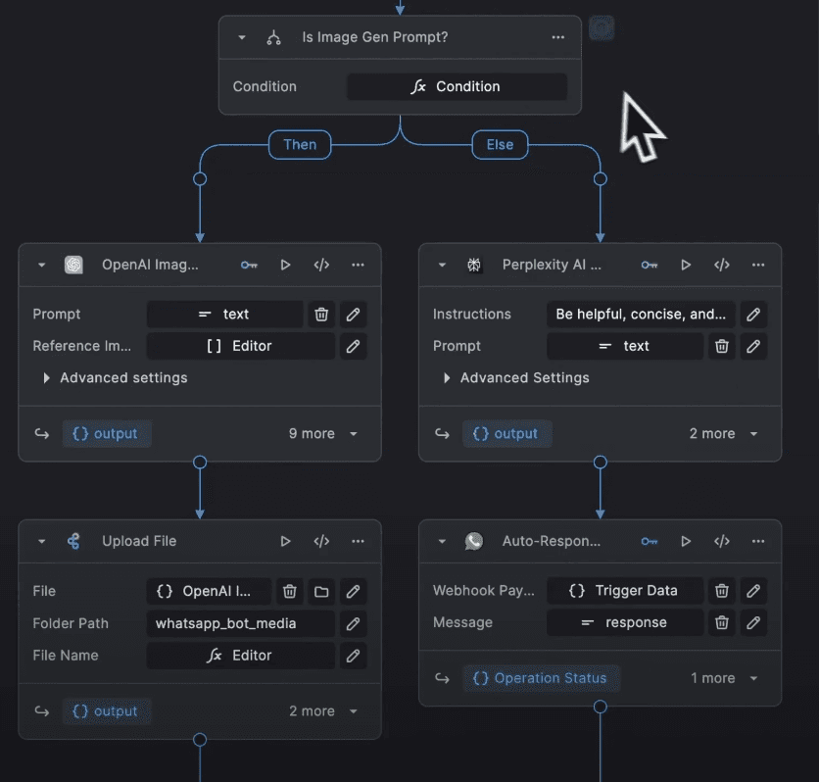Viewport: 819px width, 782px height.
Task: Open Reference Image Editor field
Action: click(x=241, y=346)
